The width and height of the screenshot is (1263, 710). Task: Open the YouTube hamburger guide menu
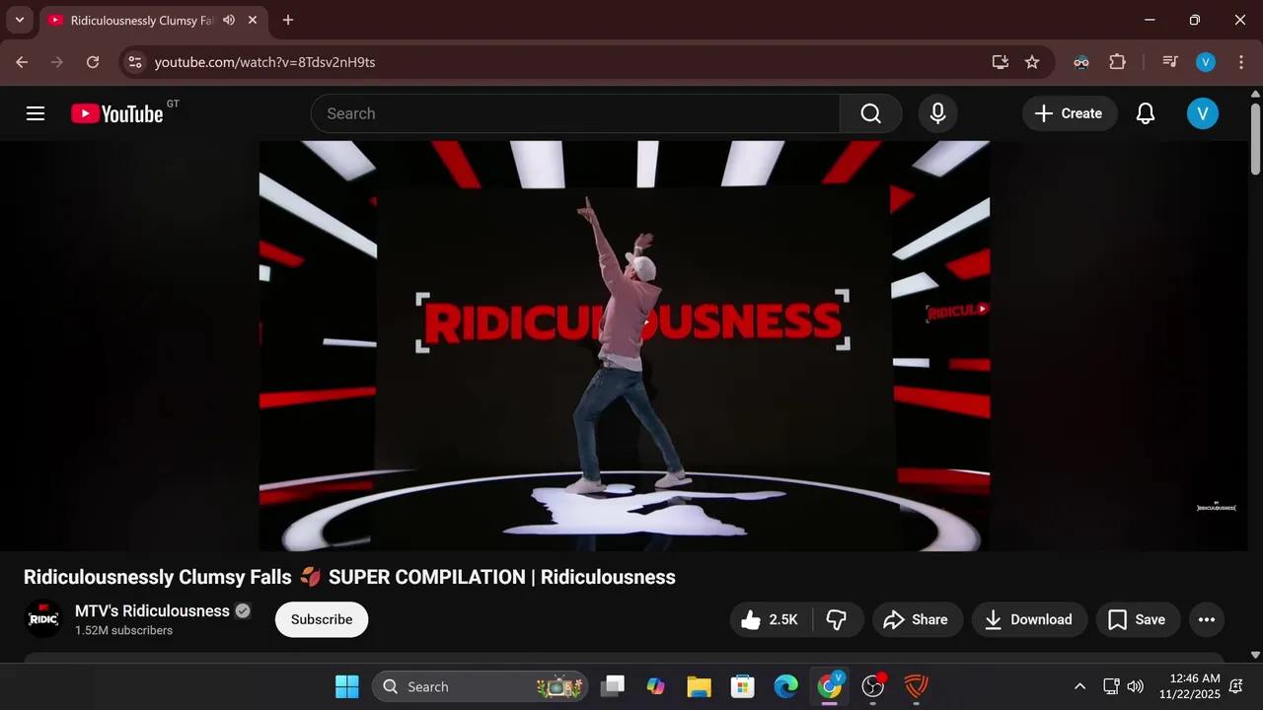coord(36,113)
